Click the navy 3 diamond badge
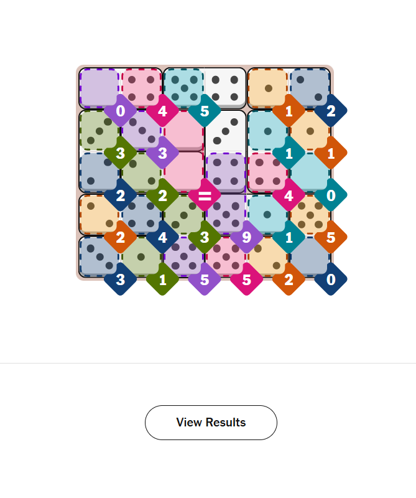416x498 pixels. click(121, 279)
